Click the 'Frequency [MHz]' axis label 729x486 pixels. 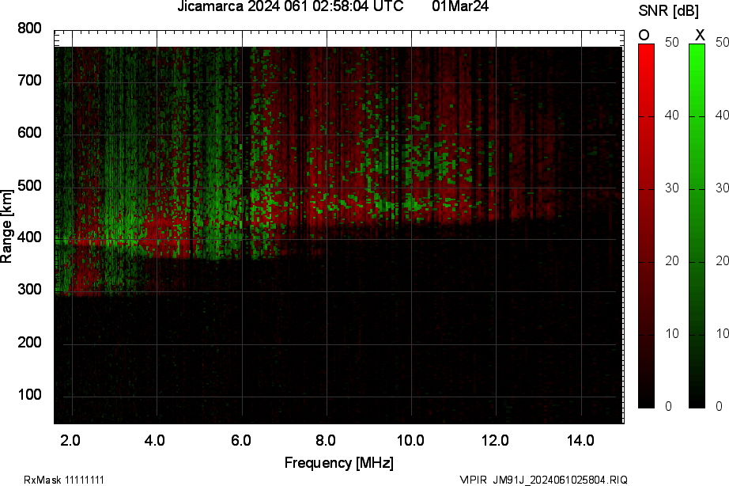[338, 462]
